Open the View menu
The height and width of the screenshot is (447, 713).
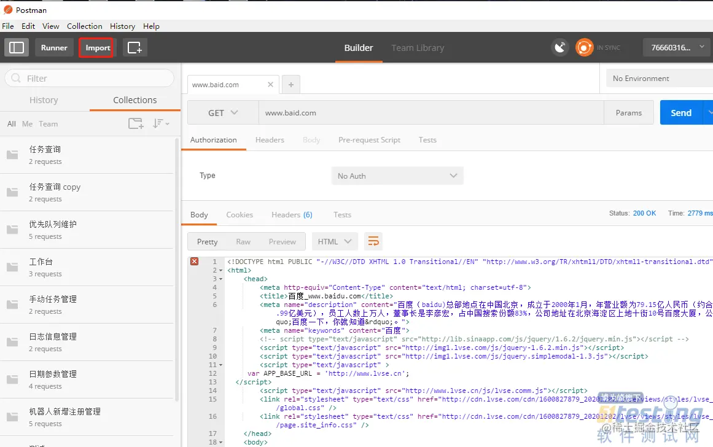(51, 26)
